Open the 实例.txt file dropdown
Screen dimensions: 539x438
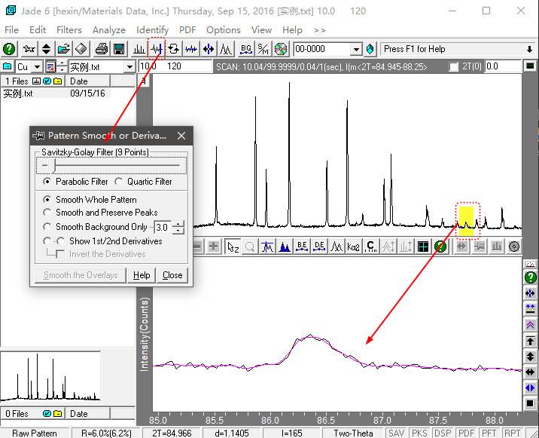129,67
